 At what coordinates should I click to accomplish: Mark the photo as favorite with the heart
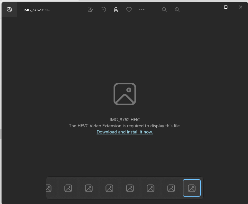coord(129,10)
